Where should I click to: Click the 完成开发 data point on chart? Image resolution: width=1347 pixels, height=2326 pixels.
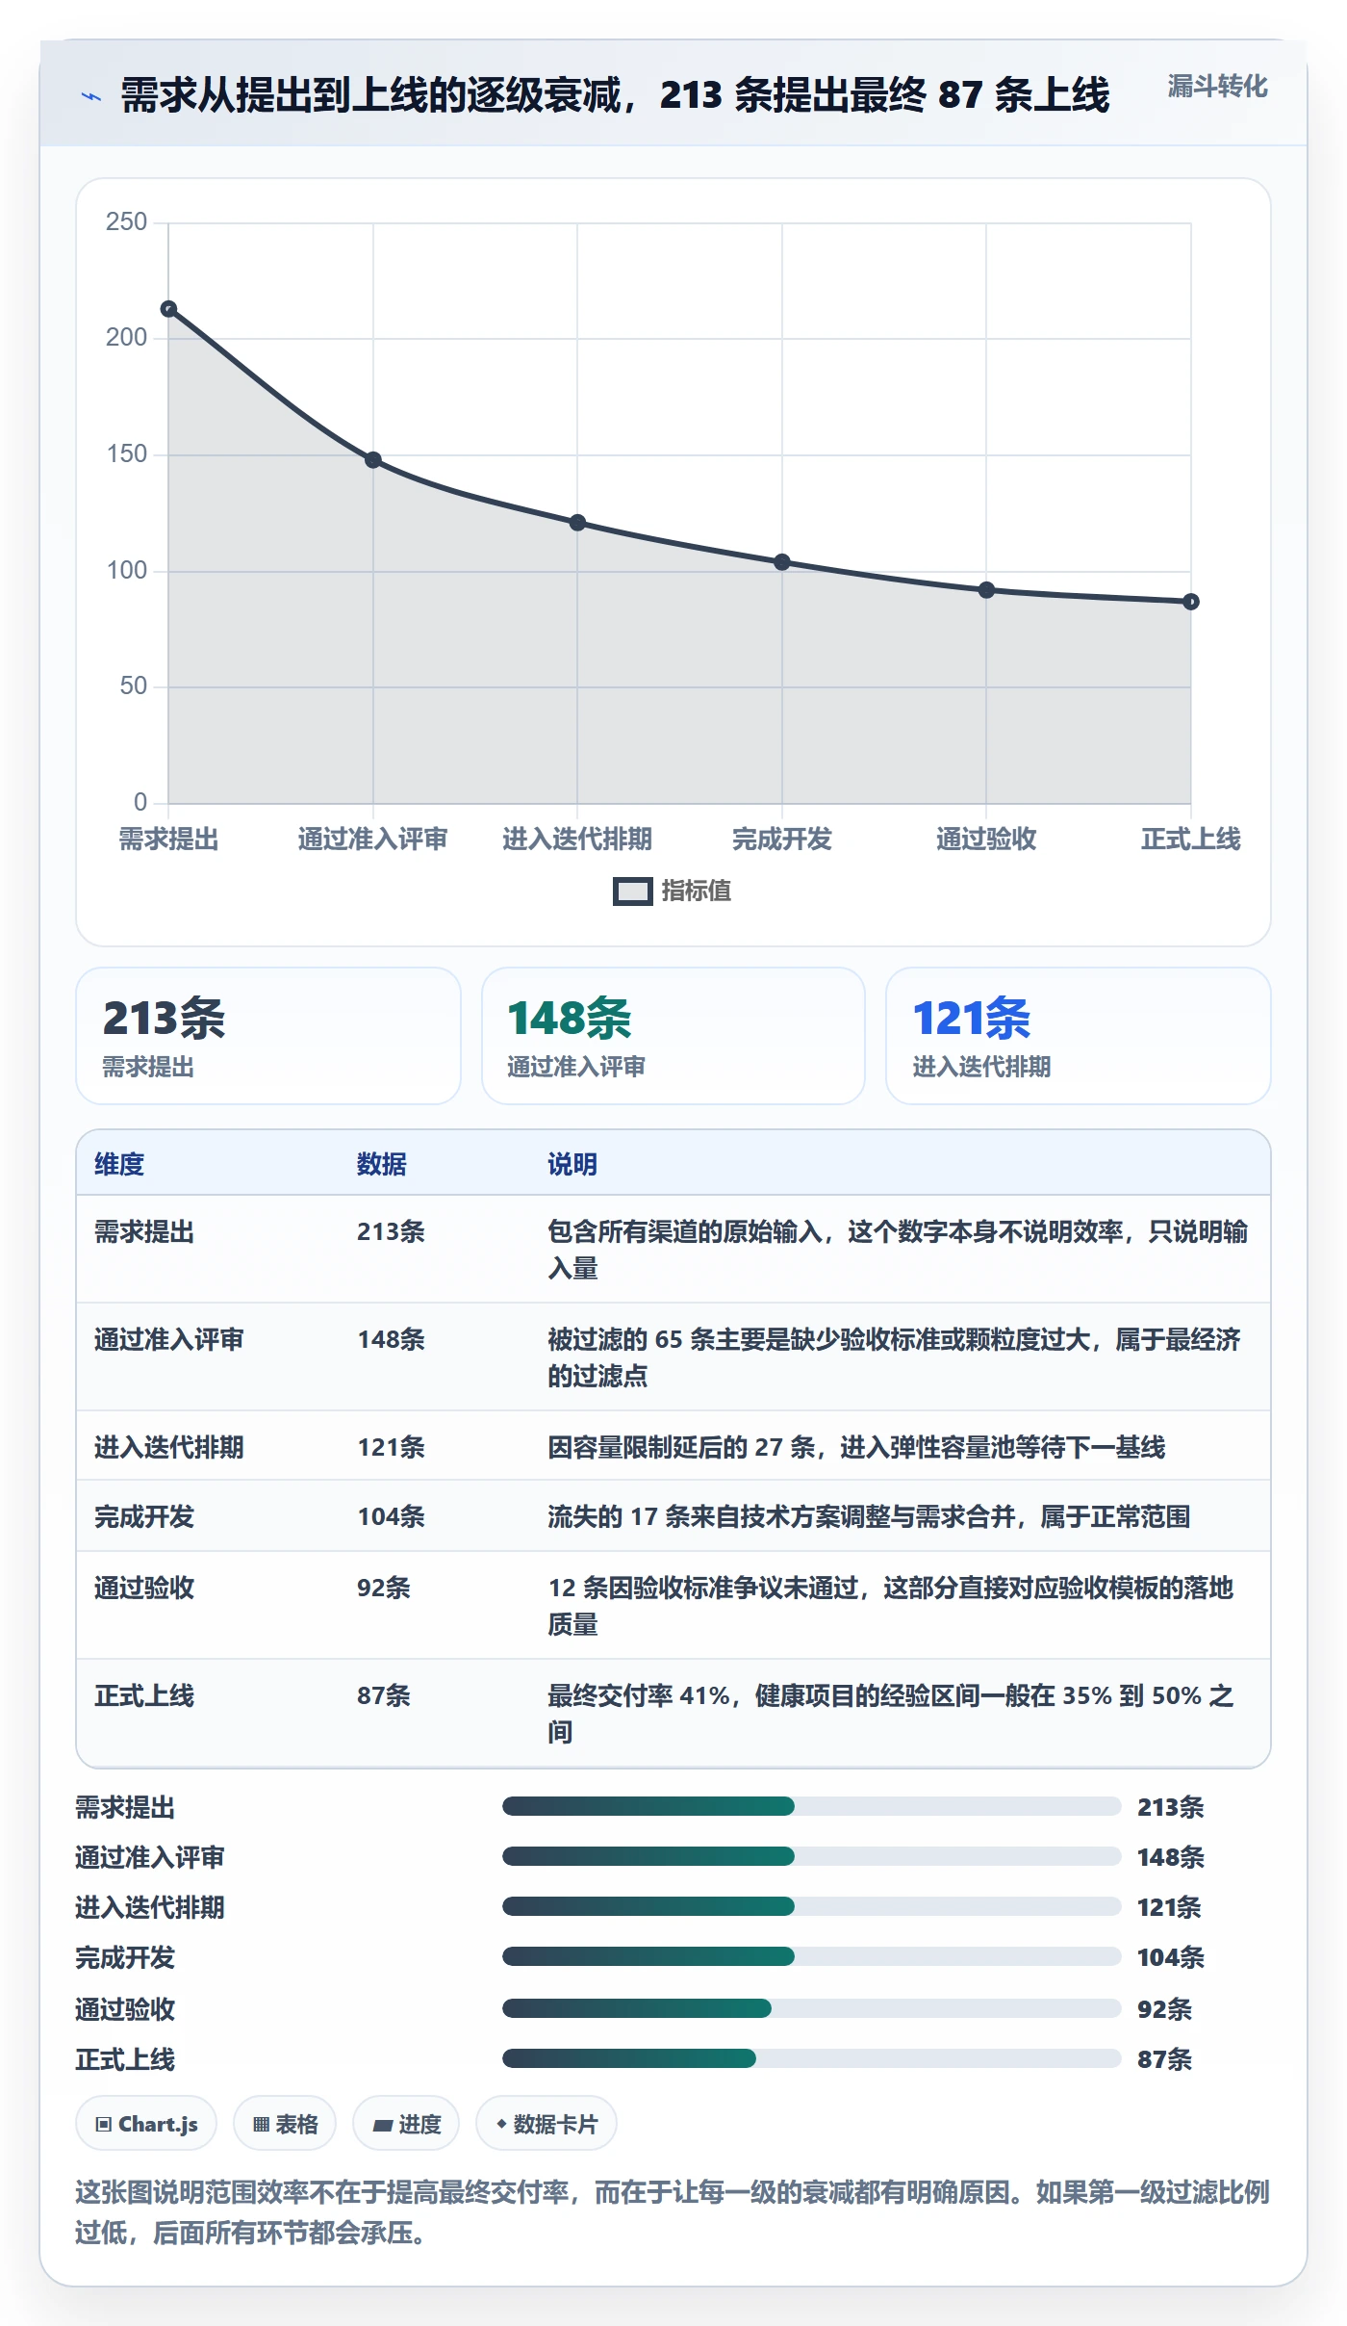tap(782, 562)
